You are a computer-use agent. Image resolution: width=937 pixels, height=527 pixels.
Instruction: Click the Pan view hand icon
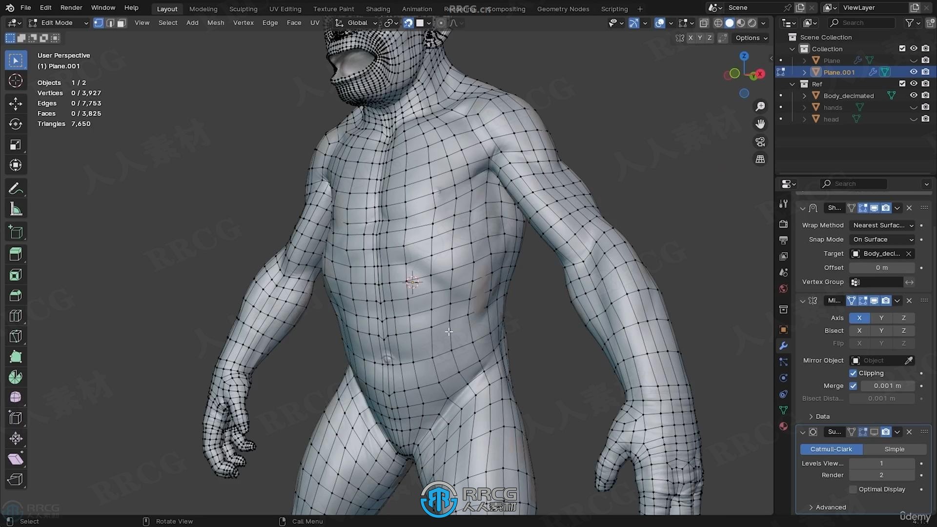click(x=760, y=124)
